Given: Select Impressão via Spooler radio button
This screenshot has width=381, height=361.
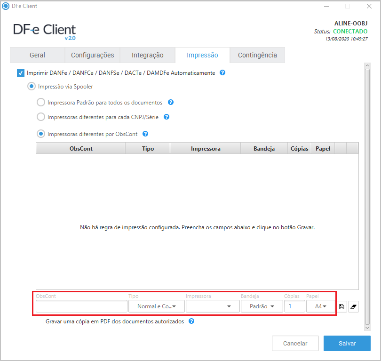Looking at the screenshot, I should [x=32, y=86].
